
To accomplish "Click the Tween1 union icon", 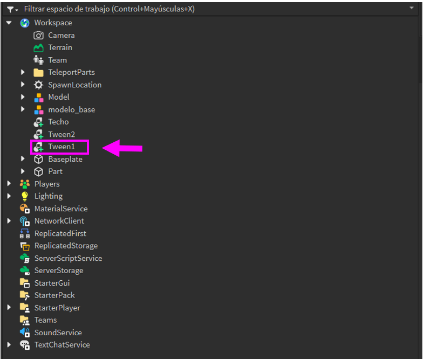I will point(38,147).
